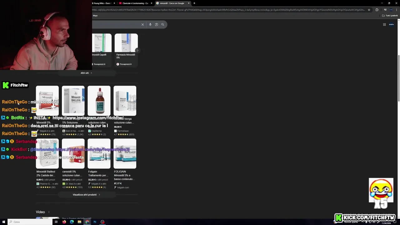
Task: Open Task View on the taskbar
Action: point(56,222)
